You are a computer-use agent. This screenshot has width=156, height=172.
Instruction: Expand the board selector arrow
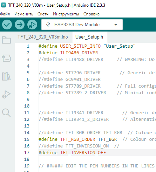coord(116,25)
